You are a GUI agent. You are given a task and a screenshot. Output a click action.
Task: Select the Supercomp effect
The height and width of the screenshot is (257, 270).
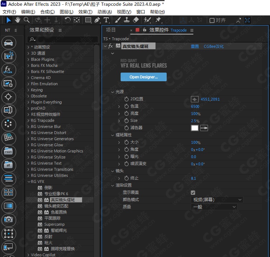coord(54,224)
